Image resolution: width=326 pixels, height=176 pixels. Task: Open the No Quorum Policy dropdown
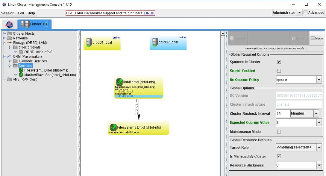pyautogui.click(x=319, y=80)
